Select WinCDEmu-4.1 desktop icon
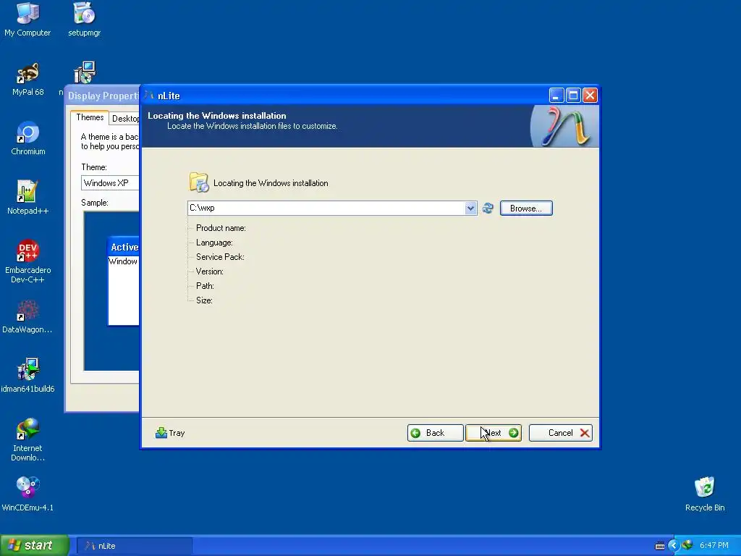741x556 pixels. tap(28, 494)
